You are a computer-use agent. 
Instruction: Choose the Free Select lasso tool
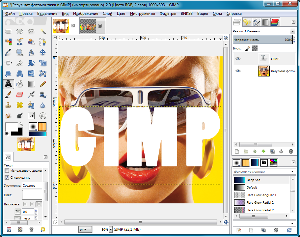click(x=31, y=31)
